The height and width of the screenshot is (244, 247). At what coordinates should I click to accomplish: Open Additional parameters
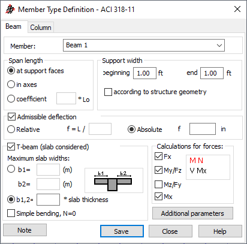(x=192, y=213)
